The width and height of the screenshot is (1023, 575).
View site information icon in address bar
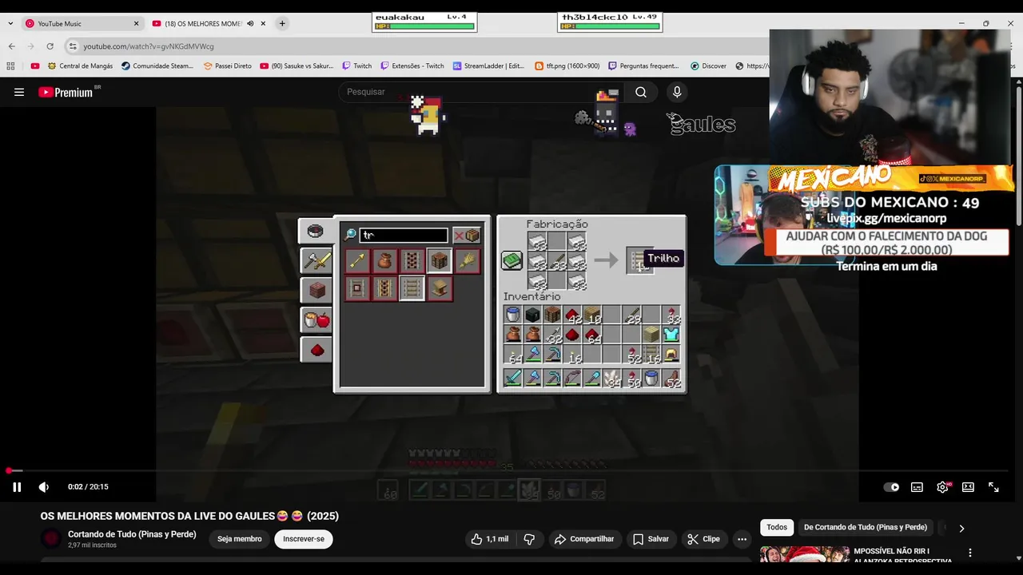click(73, 46)
